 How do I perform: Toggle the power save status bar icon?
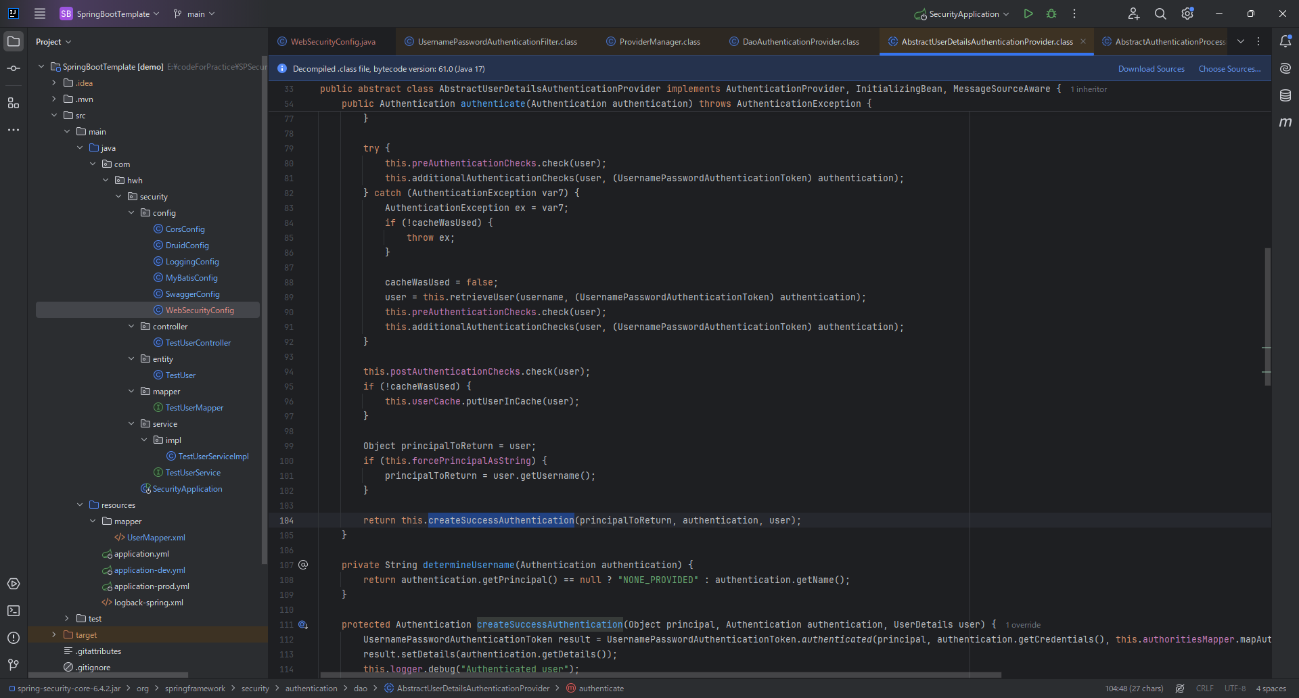(1180, 689)
